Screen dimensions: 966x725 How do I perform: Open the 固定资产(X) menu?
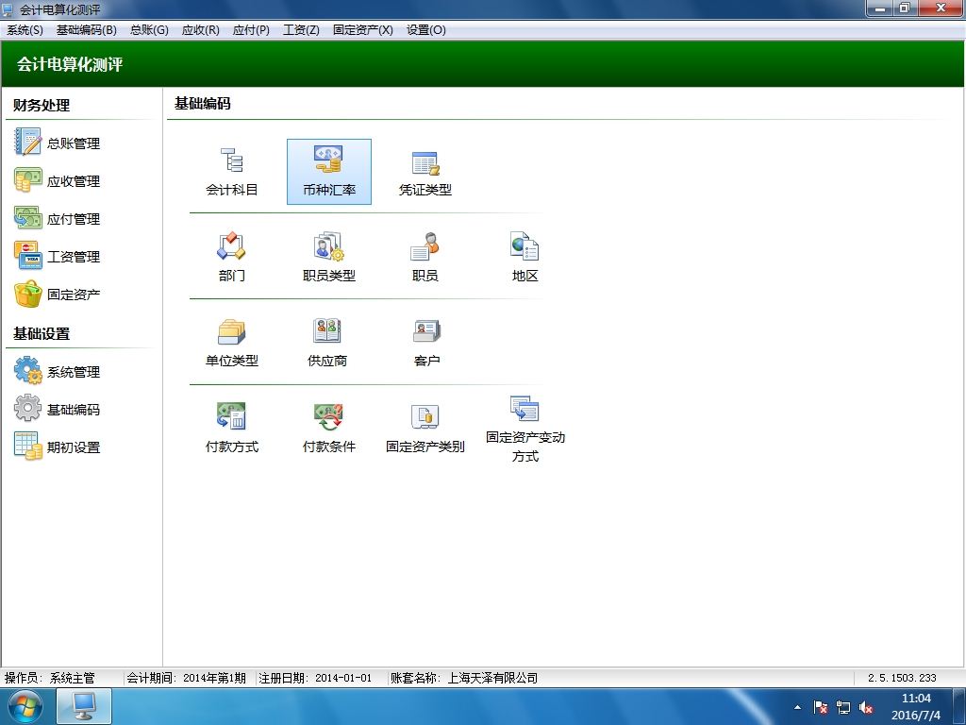363,29
